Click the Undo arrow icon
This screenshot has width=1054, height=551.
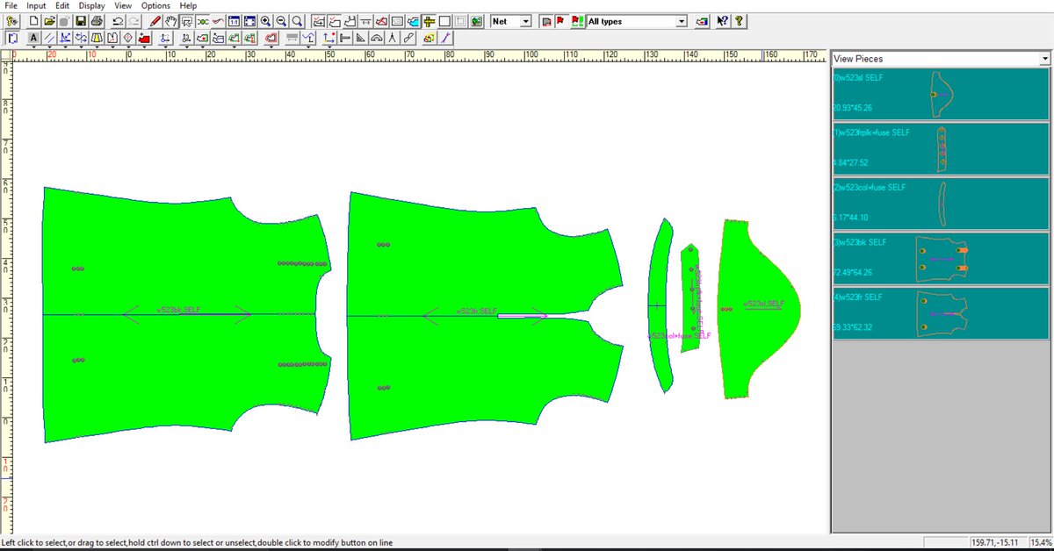pyautogui.click(x=118, y=21)
